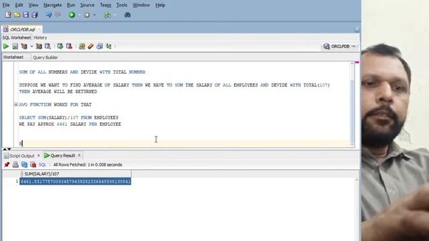Click the SUM(SALARY)/107 column header
Image resolution: width=429 pixels, height=241 pixels.
coord(75,174)
